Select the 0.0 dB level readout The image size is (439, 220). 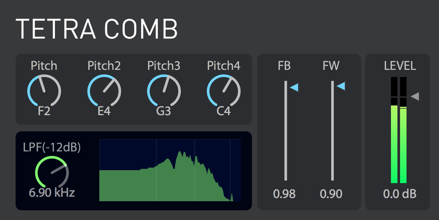click(400, 194)
